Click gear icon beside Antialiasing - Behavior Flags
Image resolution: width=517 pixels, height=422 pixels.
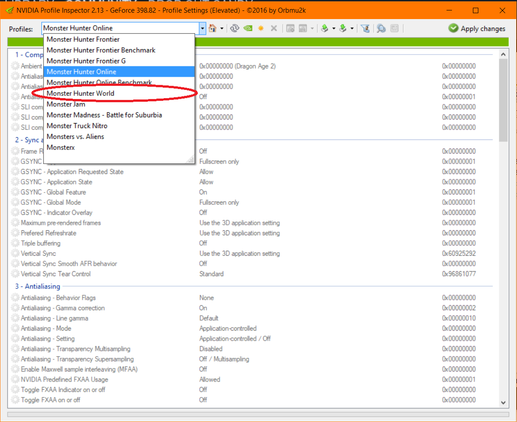point(15,298)
